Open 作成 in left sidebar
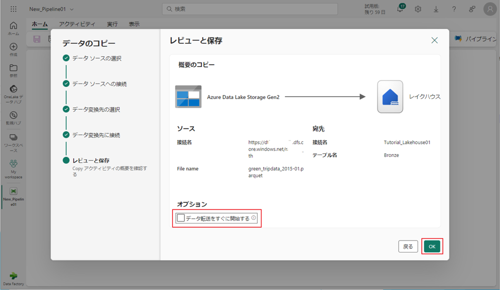500x290 pixels. [x=13, y=49]
